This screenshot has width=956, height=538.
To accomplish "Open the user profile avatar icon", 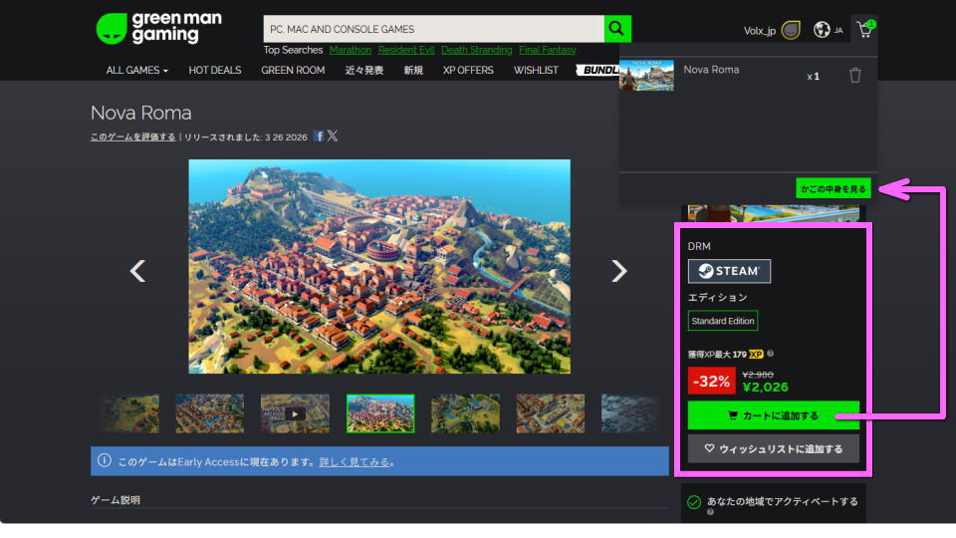I will tap(791, 30).
